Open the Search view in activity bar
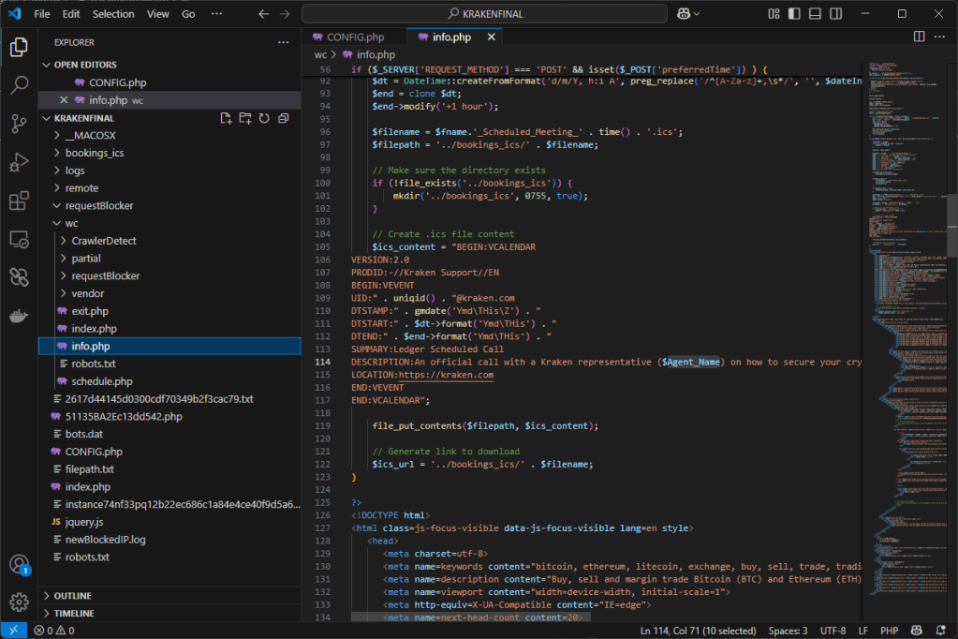This screenshot has width=958, height=639. pos(19,85)
